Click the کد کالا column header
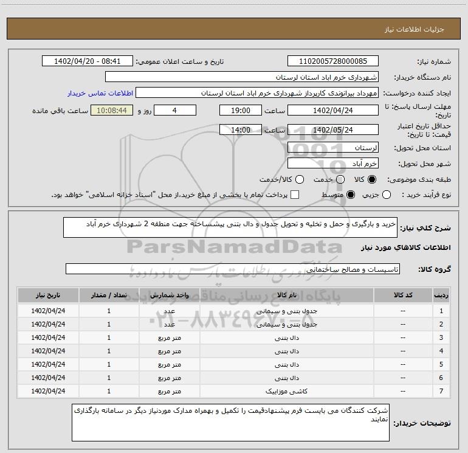468x453 pixels. tap(403, 295)
